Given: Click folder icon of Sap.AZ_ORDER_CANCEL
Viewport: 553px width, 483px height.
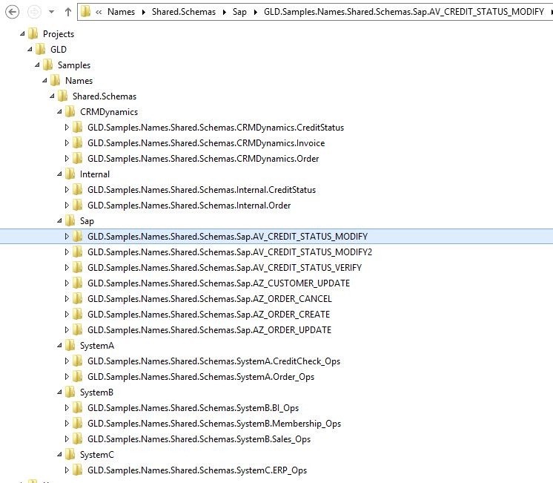Looking at the screenshot, I should pos(78,298).
